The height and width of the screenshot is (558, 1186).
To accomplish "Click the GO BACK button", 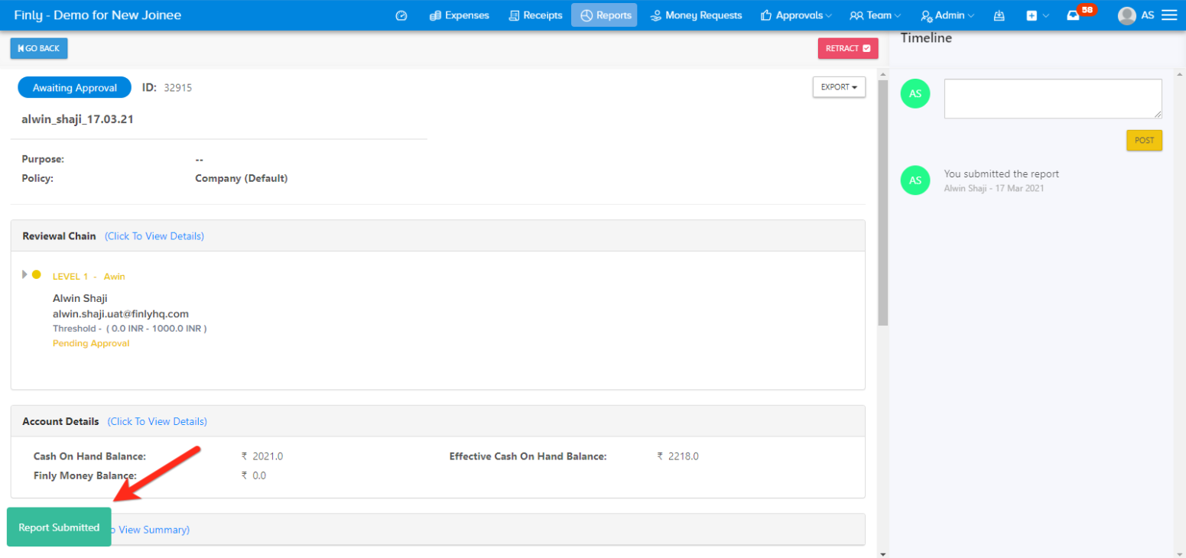I will point(39,48).
